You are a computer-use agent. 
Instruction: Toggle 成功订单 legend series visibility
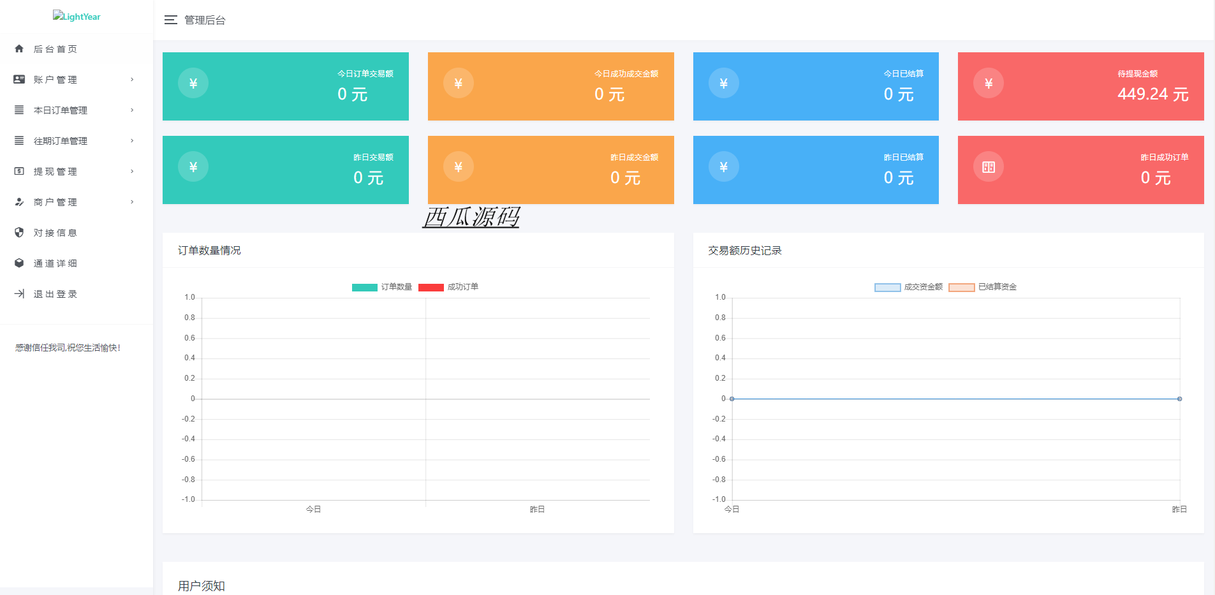448,287
